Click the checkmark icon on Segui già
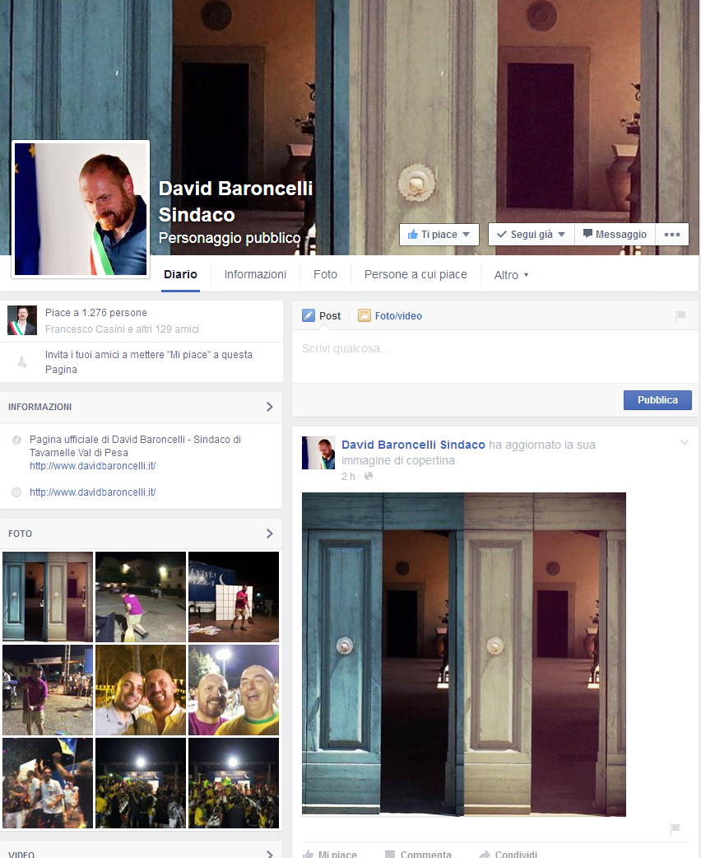701x858 pixels. click(x=501, y=234)
